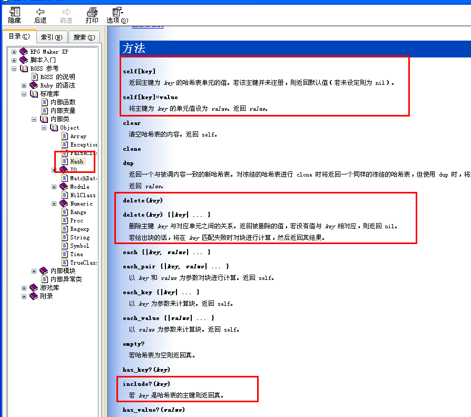Open the 内部变量 topic

click(63, 111)
